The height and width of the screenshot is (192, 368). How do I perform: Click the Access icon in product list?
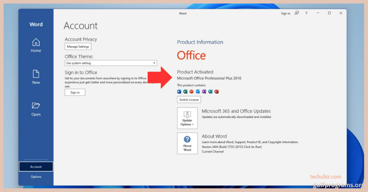click(x=217, y=91)
